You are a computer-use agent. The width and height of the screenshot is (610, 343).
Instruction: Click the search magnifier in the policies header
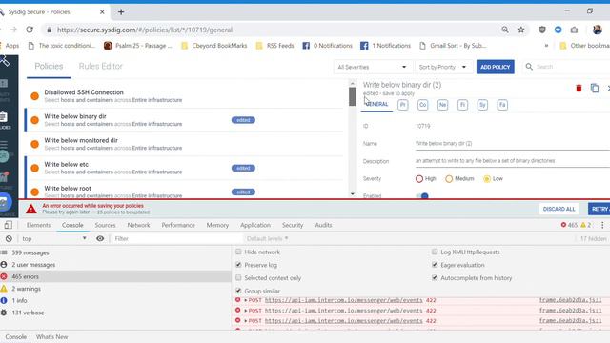click(529, 67)
